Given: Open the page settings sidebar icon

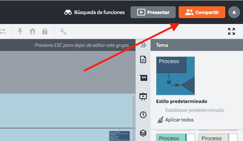Looking at the screenshot, I should 143,59.
